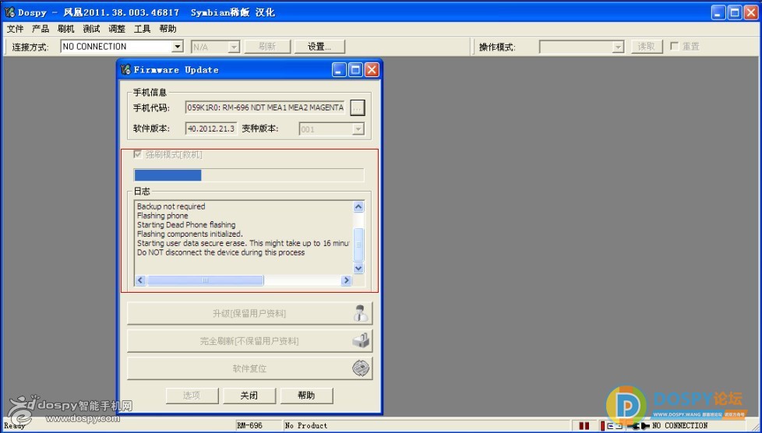
Task: Click the globe icon on 软件复位 button
Action: [x=361, y=368]
